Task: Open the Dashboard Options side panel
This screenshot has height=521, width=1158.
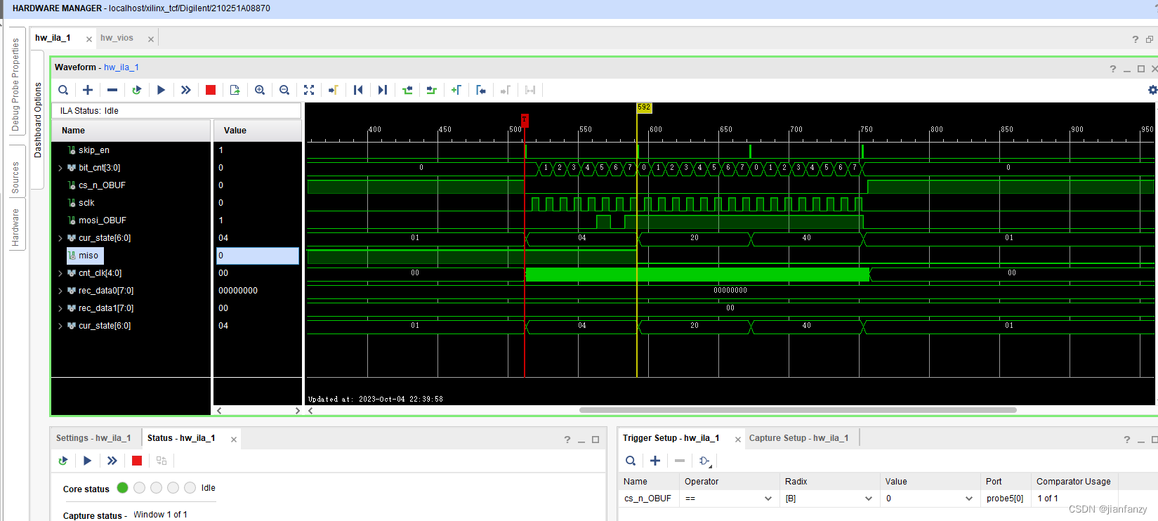Action: (38, 119)
